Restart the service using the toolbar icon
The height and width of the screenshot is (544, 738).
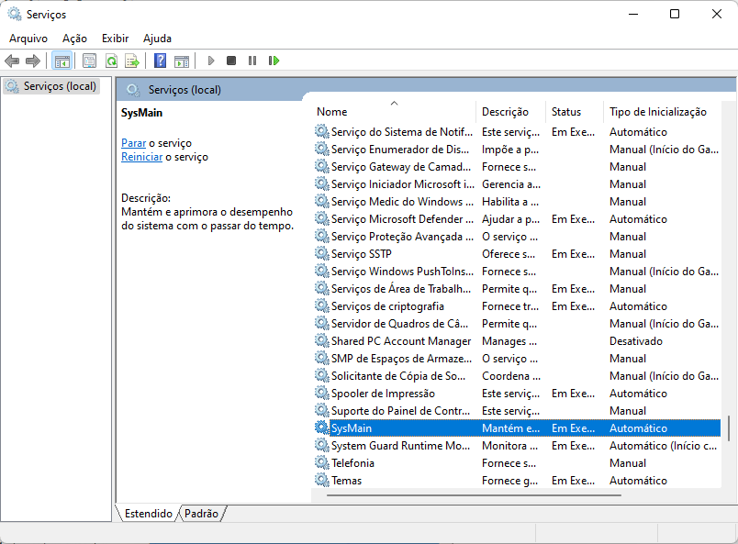pyautogui.click(x=274, y=61)
